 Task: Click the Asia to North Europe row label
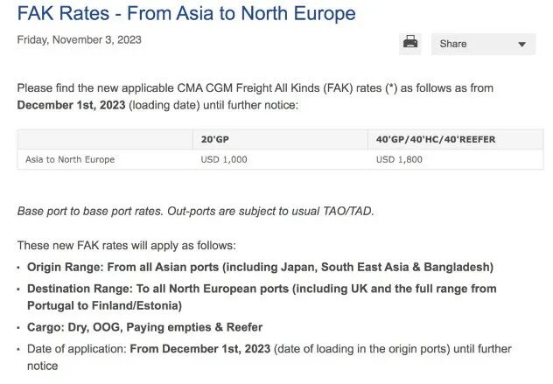pos(70,159)
